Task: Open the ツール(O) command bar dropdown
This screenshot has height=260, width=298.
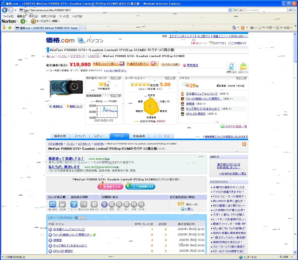Action: coord(284,28)
